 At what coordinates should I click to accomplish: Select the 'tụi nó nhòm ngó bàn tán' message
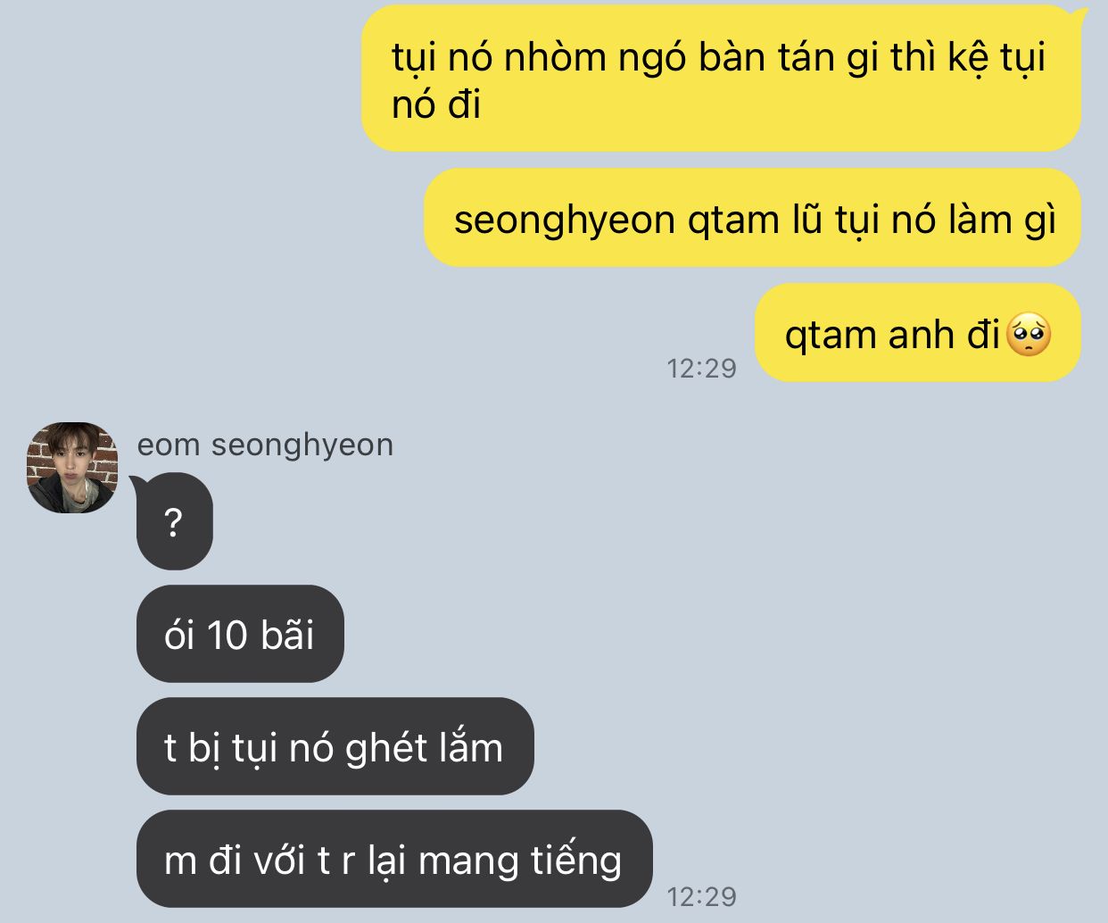tap(721, 79)
